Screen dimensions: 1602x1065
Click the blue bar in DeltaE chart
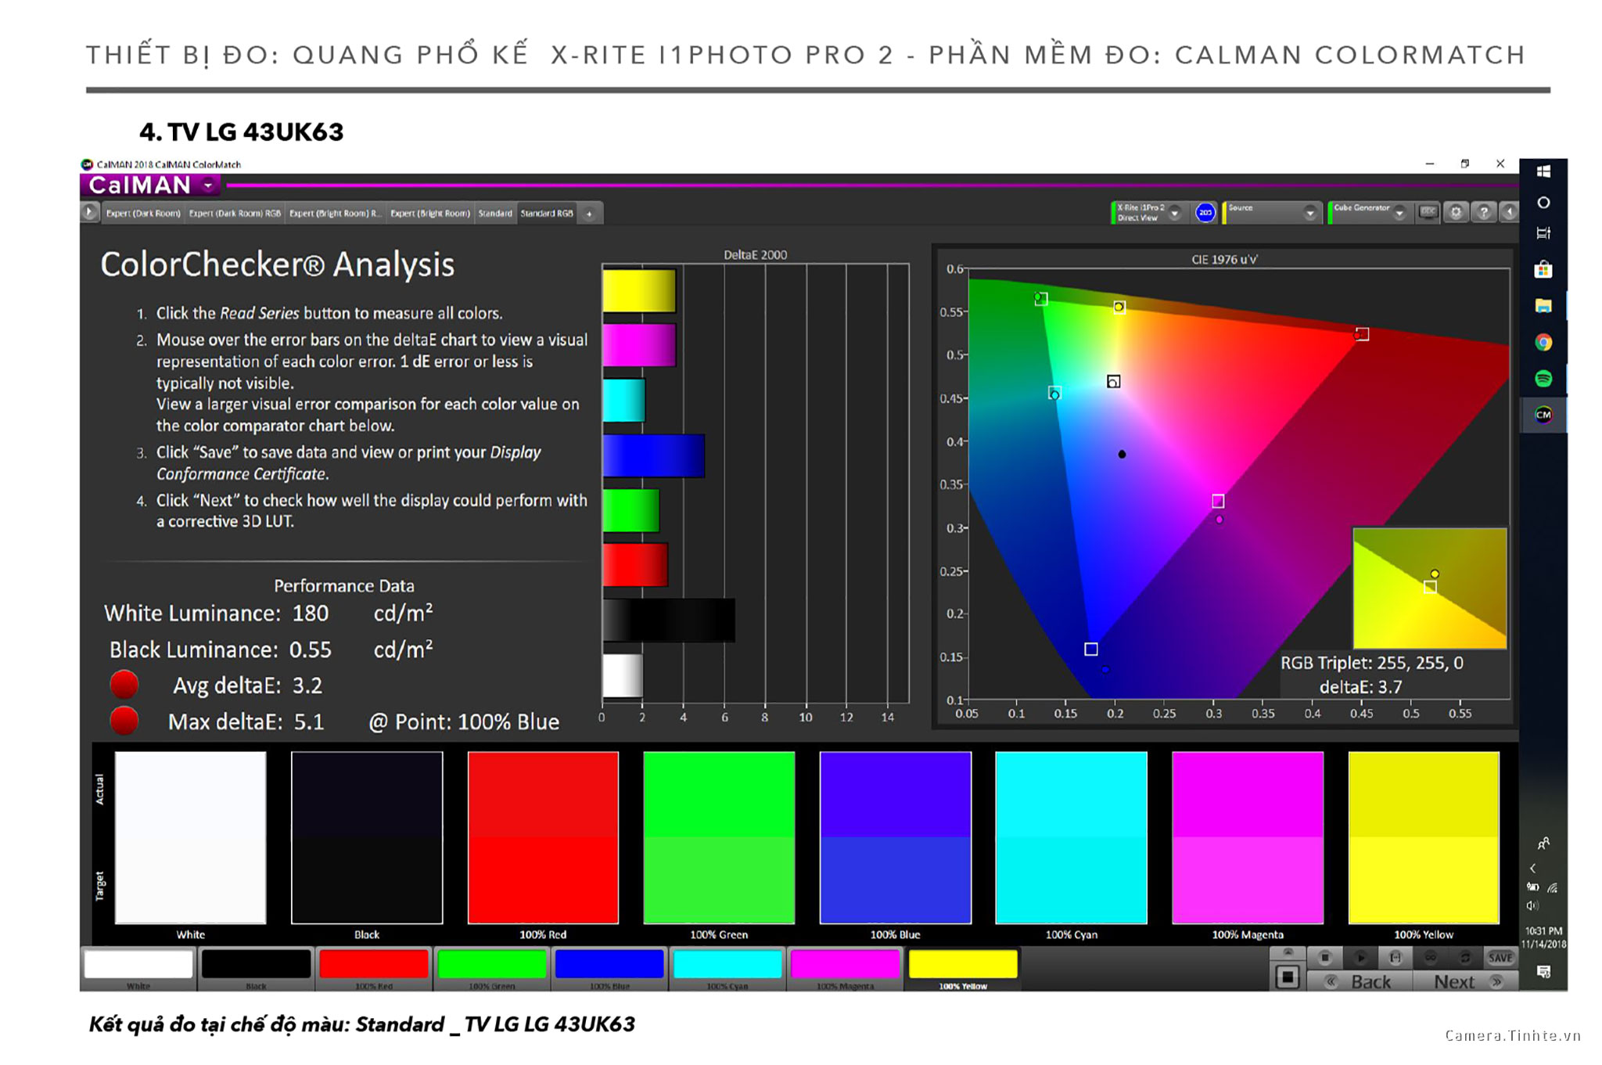click(654, 455)
